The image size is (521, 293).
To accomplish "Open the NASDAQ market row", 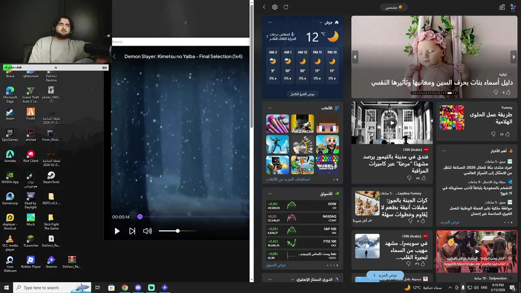I will coord(302,218).
